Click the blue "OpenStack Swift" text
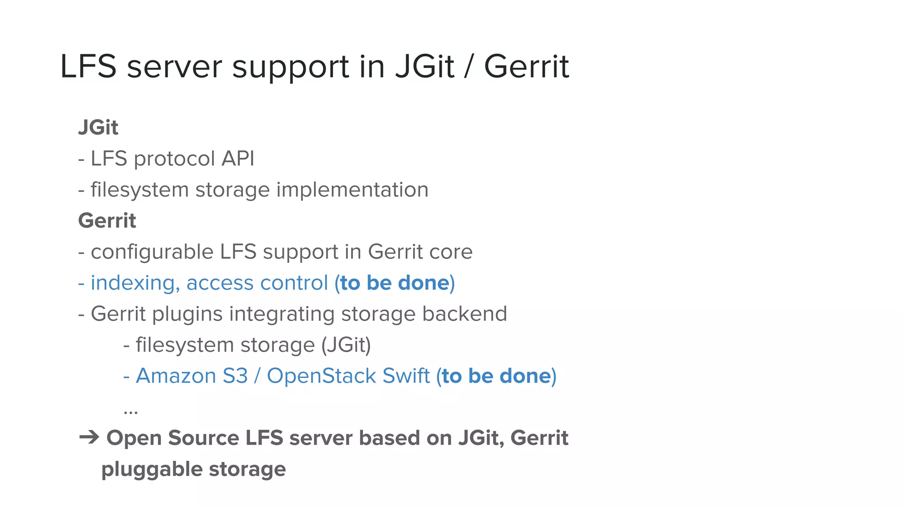 (x=348, y=376)
